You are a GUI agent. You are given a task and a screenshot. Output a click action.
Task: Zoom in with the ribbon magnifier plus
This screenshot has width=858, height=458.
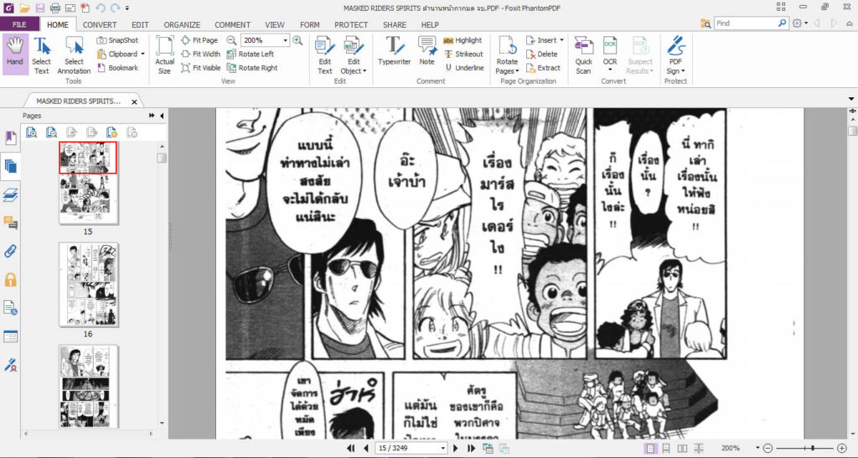click(297, 40)
